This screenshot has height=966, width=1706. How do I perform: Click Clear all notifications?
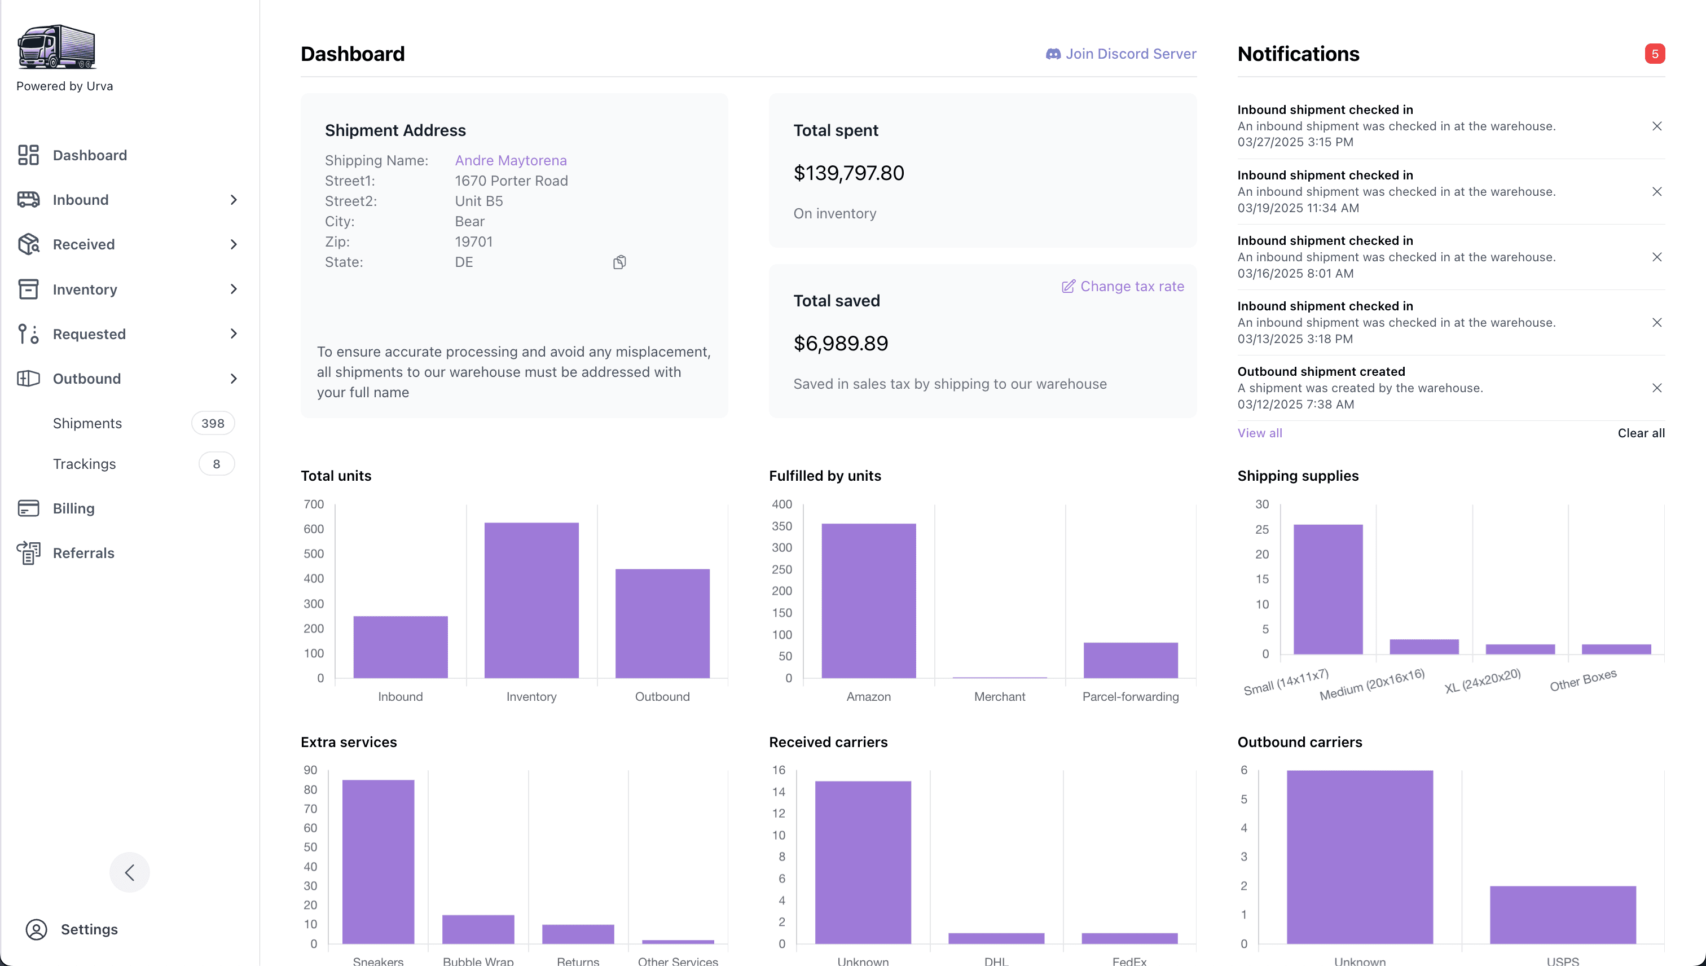pos(1641,433)
